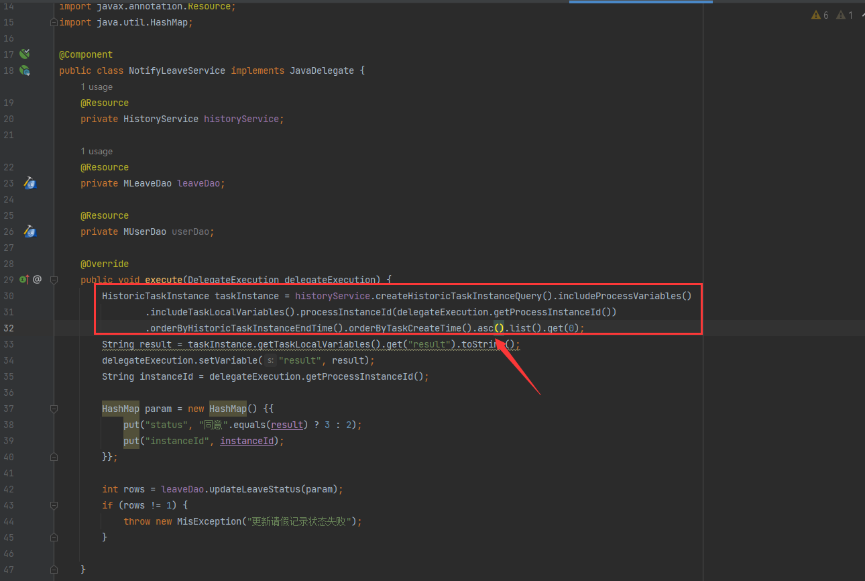The width and height of the screenshot is (865, 581).
Task: Click the JavaDelegate interface name
Action: [322, 70]
